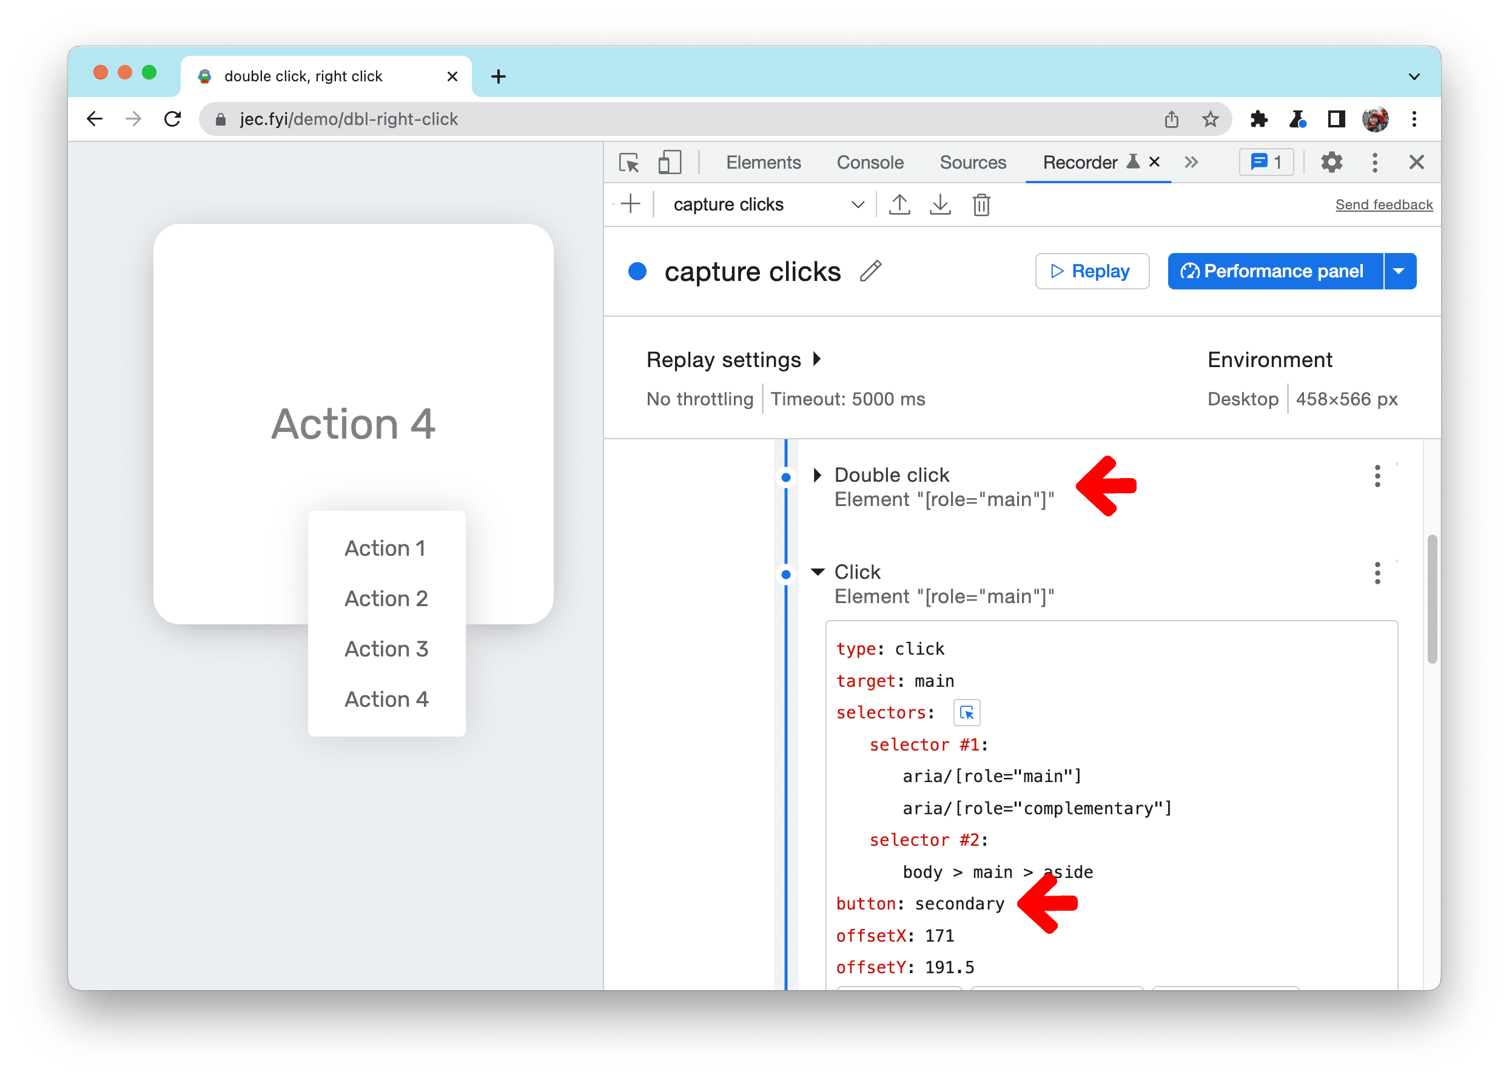Switch to the Console tab

tap(870, 163)
